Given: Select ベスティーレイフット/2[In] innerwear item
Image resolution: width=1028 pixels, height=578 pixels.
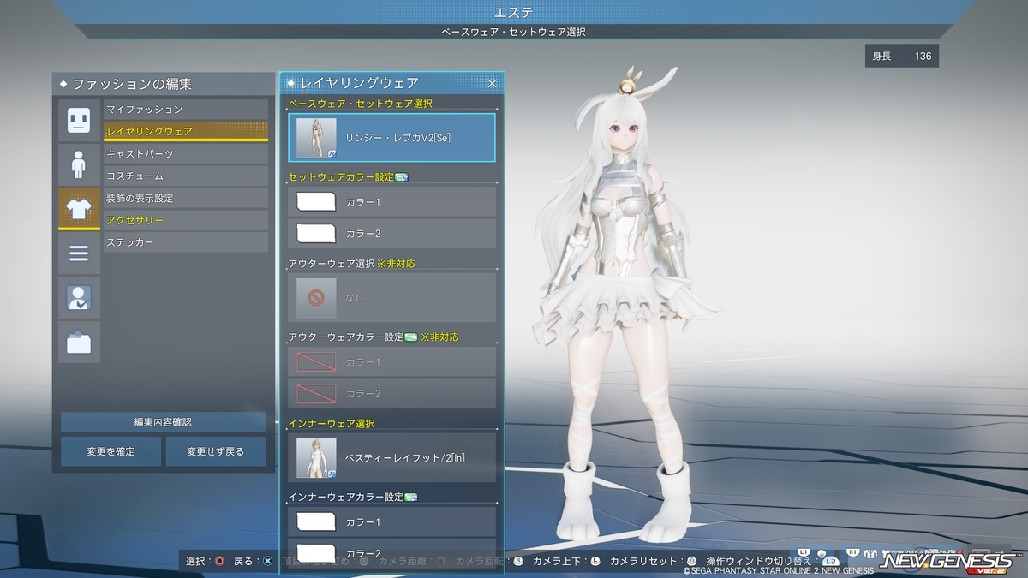Looking at the screenshot, I should coord(391,457).
